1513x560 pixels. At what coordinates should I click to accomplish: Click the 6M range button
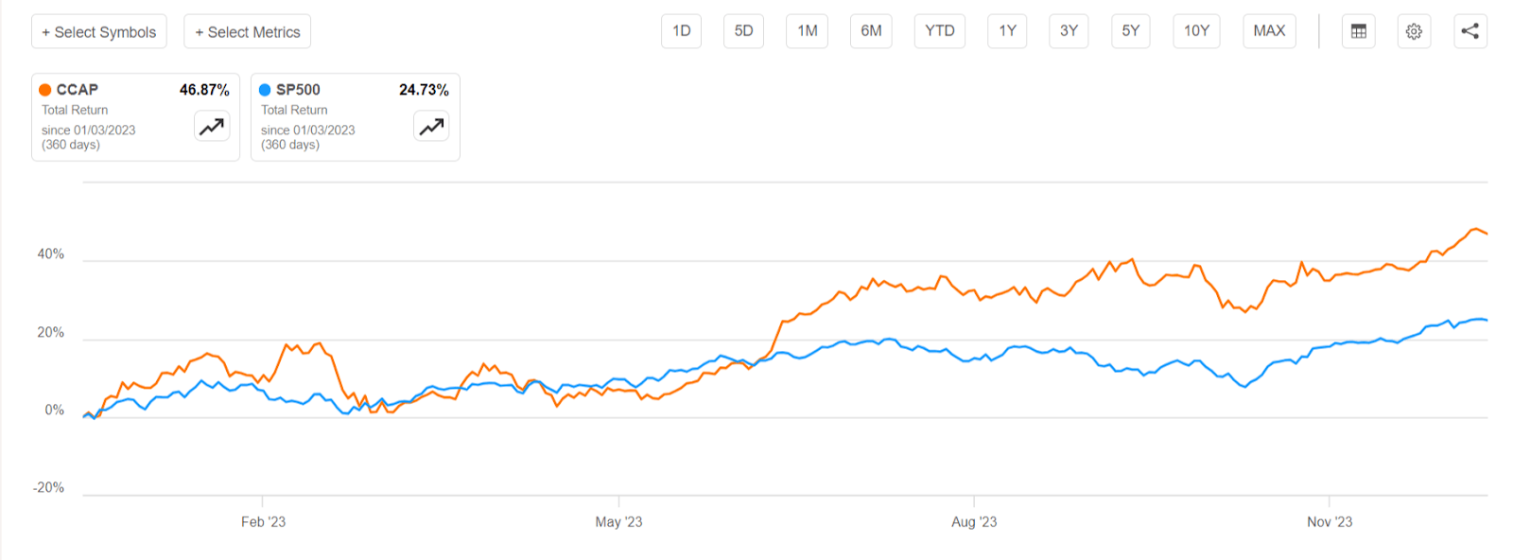point(870,30)
